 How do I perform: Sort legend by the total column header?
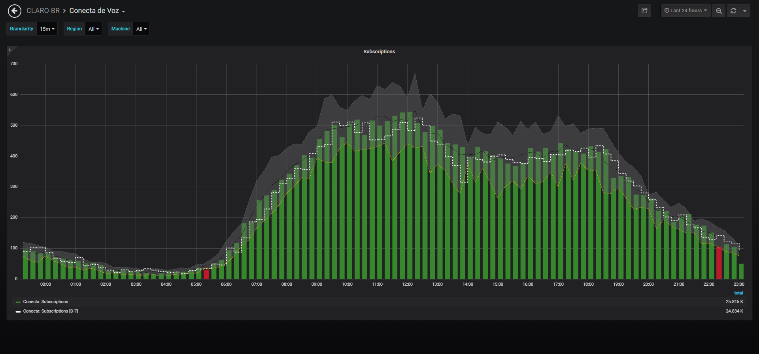click(x=738, y=293)
